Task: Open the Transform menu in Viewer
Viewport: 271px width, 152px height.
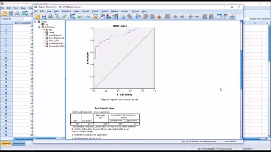Action: (x=66, y=11)
